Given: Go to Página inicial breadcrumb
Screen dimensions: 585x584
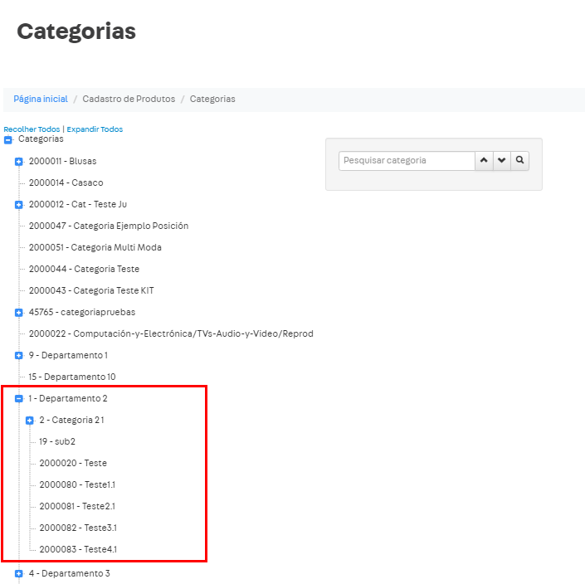Looking at the screenshot, I should tap(41, 99).
